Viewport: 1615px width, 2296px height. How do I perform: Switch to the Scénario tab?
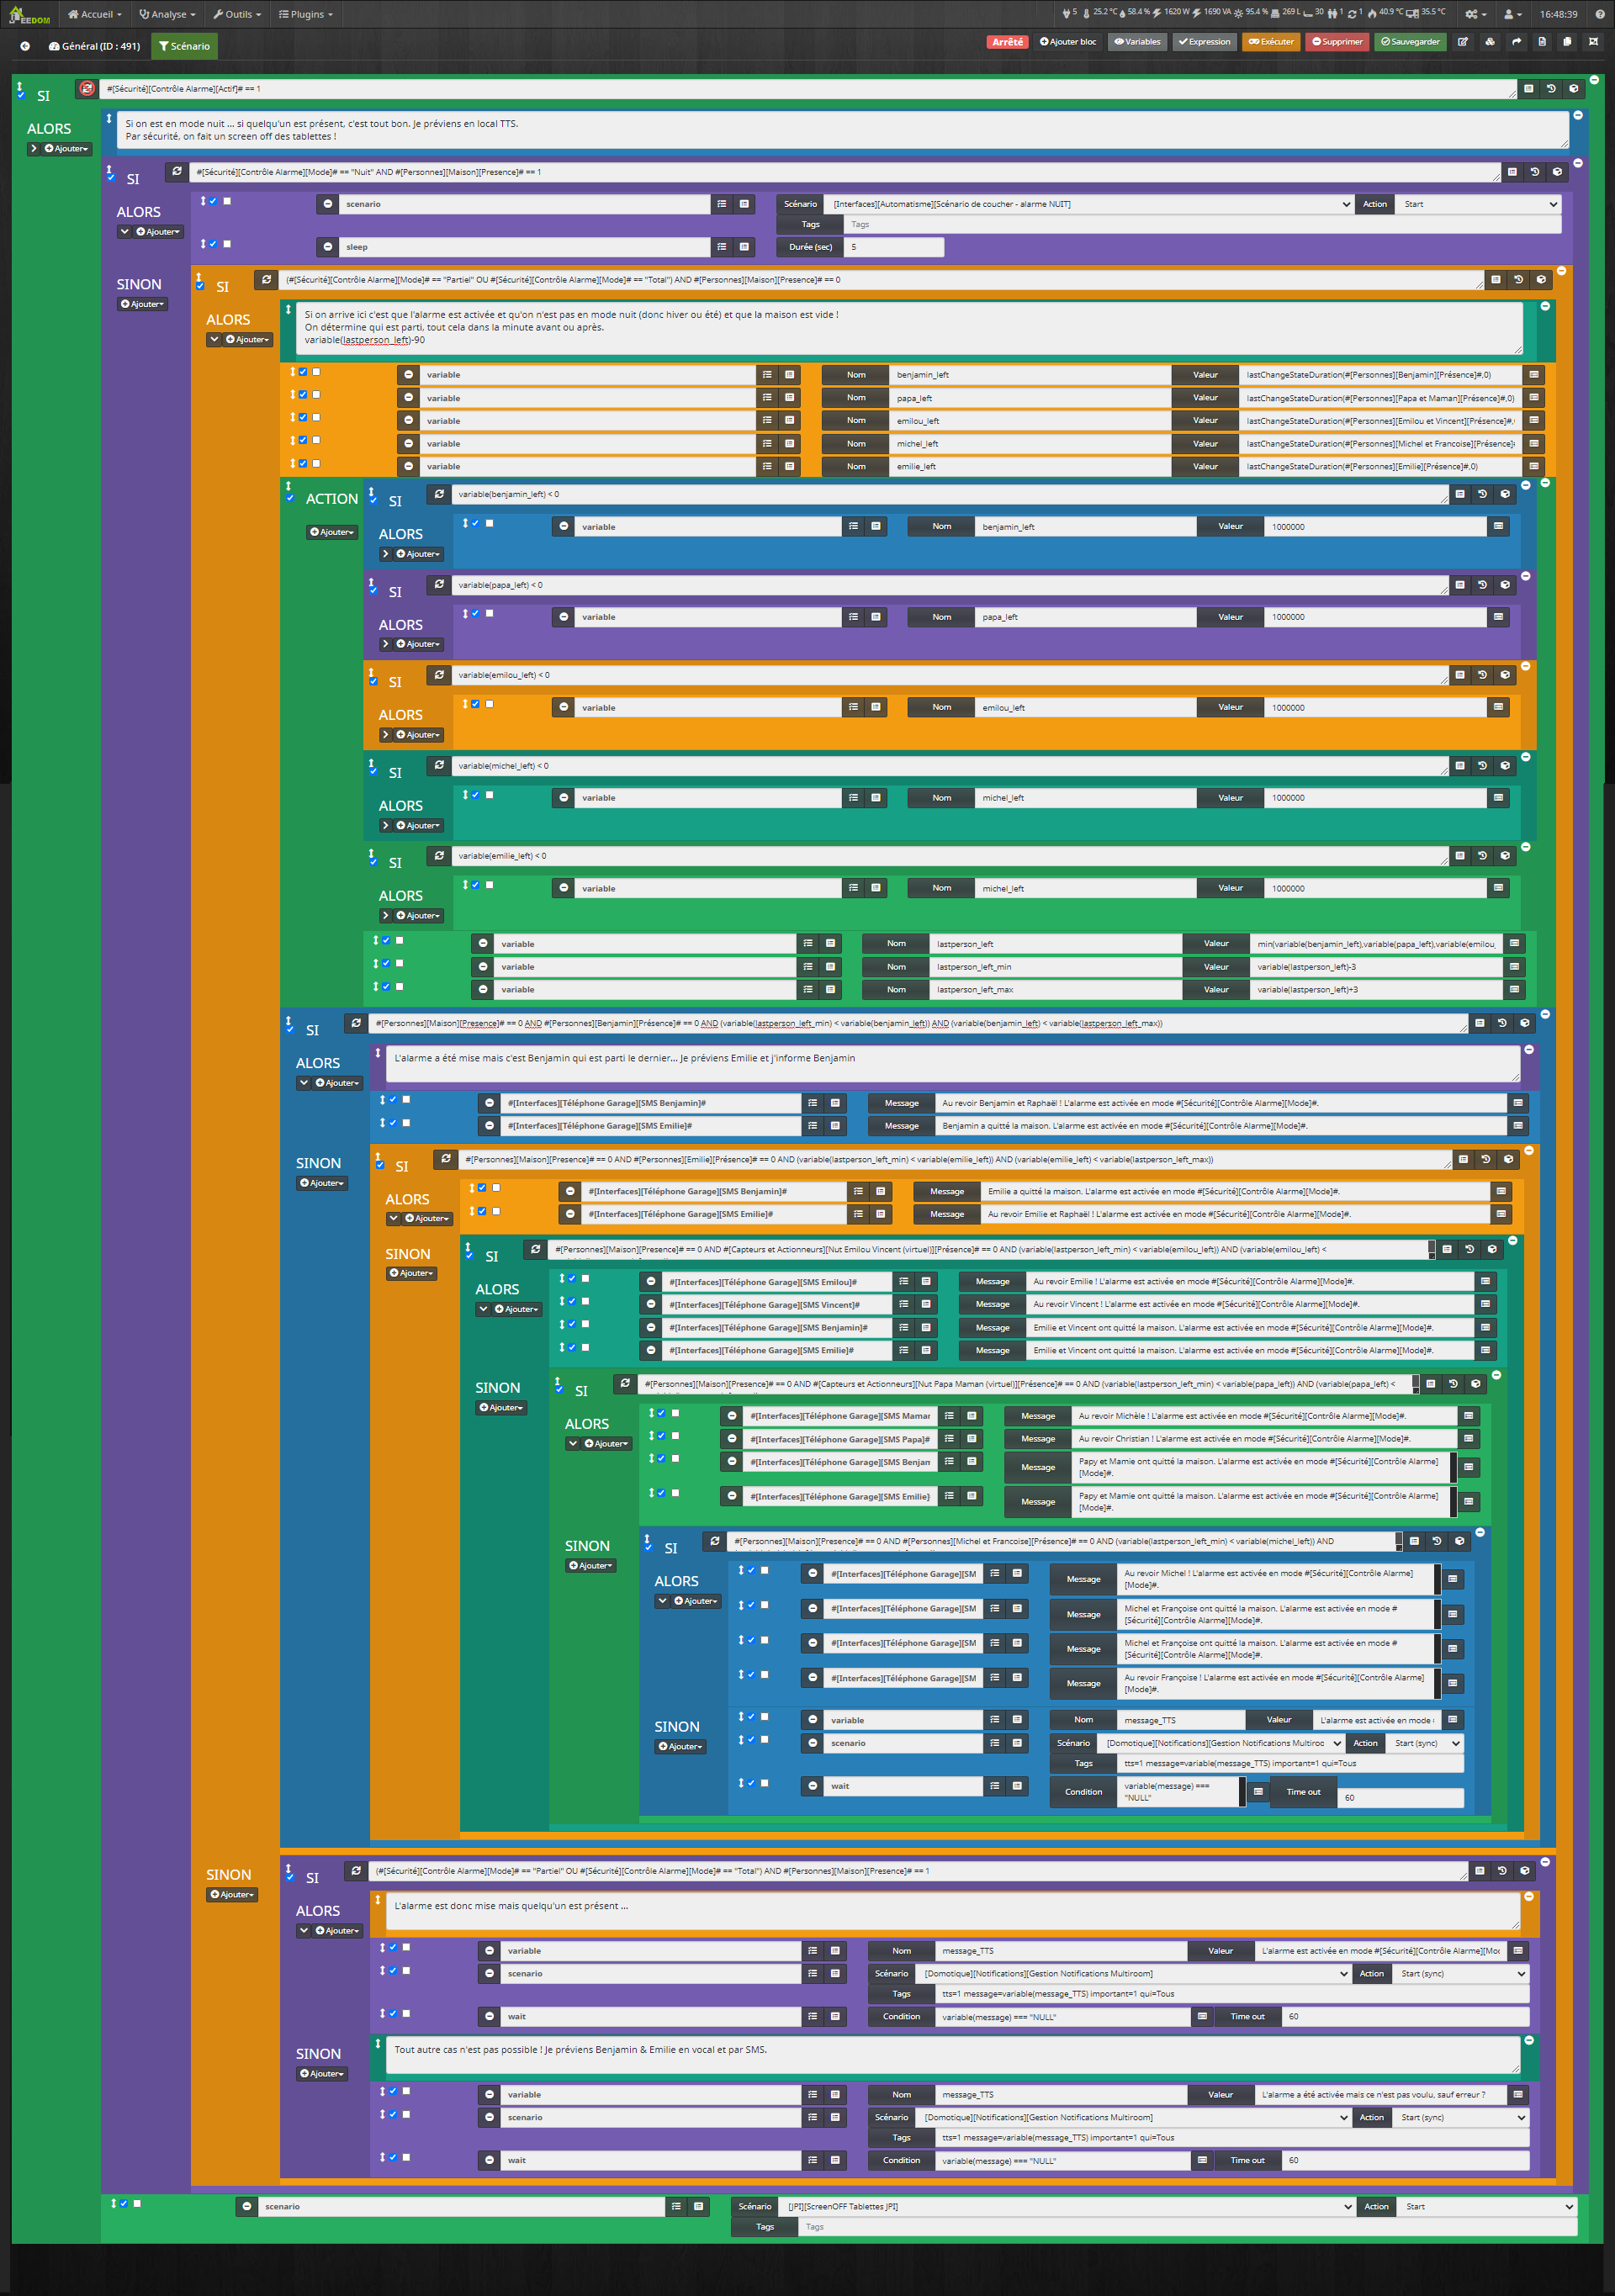coord(184,46)
